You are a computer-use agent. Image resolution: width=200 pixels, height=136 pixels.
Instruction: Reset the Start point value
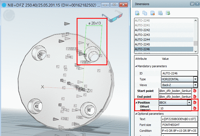[x=195, y=91]
